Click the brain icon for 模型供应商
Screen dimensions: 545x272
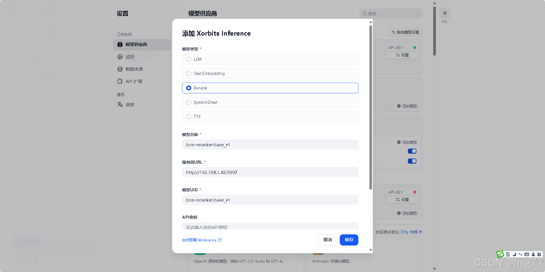(120, 44)
